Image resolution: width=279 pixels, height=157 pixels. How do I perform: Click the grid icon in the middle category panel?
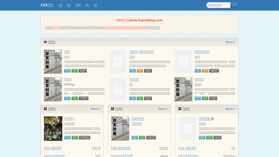113,109
